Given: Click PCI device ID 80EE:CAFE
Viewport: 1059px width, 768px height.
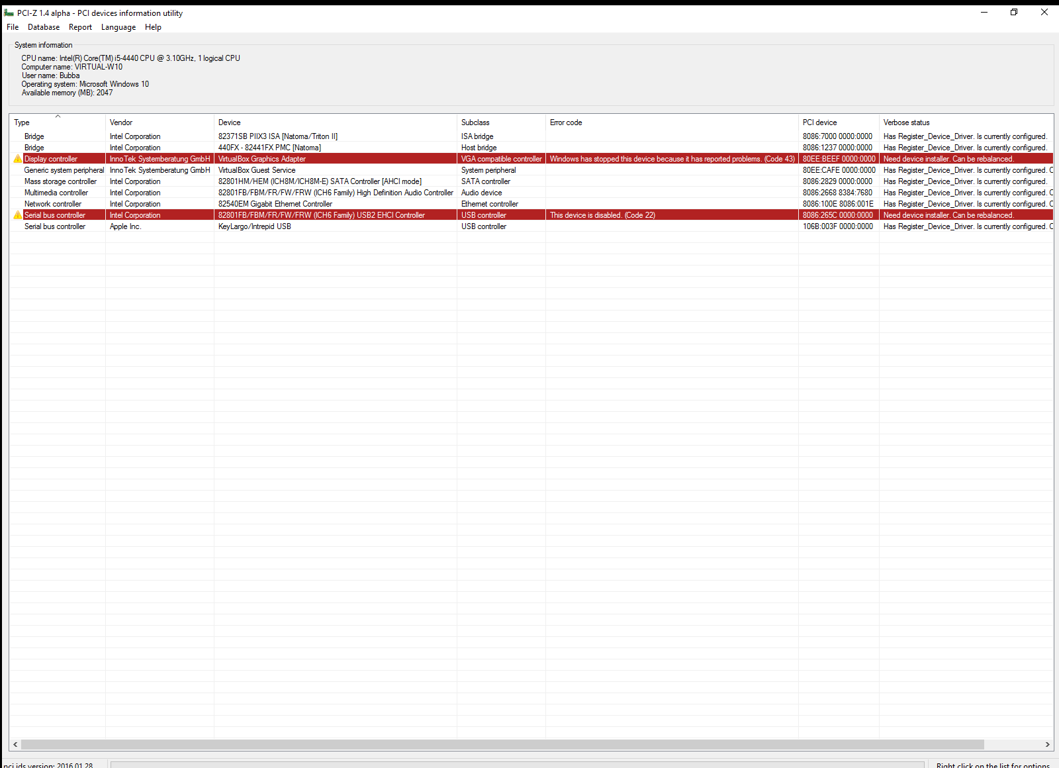Looking at the screenshot, I should [x=839, y=170].
